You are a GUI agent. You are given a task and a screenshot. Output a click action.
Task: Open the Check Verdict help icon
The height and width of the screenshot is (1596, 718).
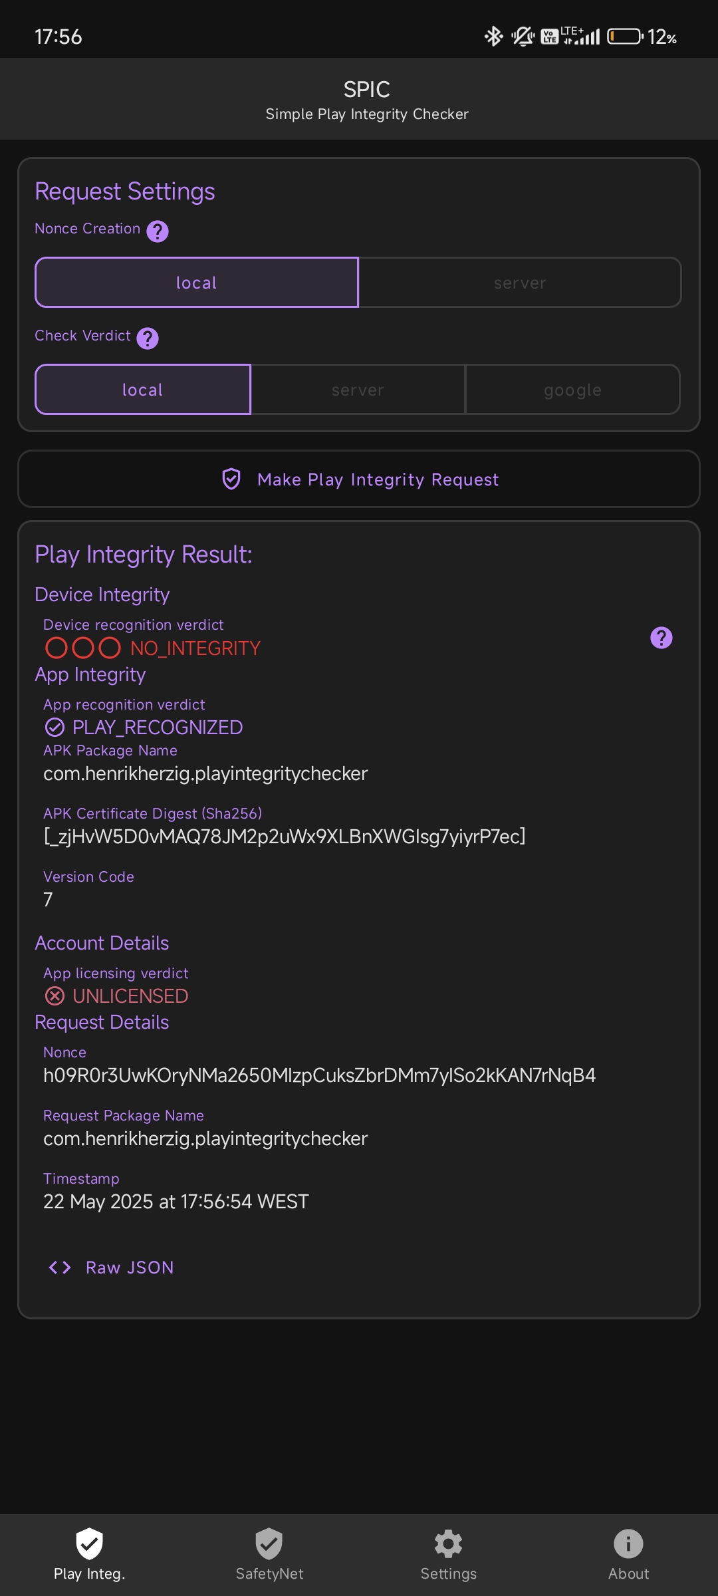(148, 338)
